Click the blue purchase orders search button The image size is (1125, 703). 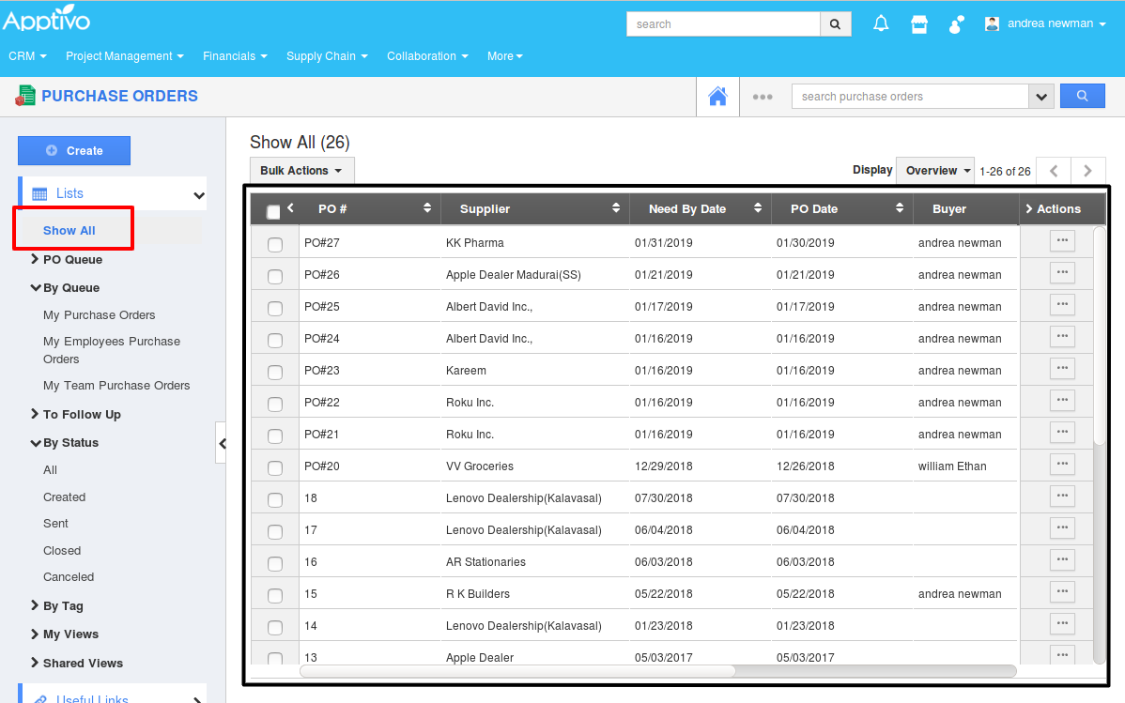pyautogui.click(x=1082, y=96)
